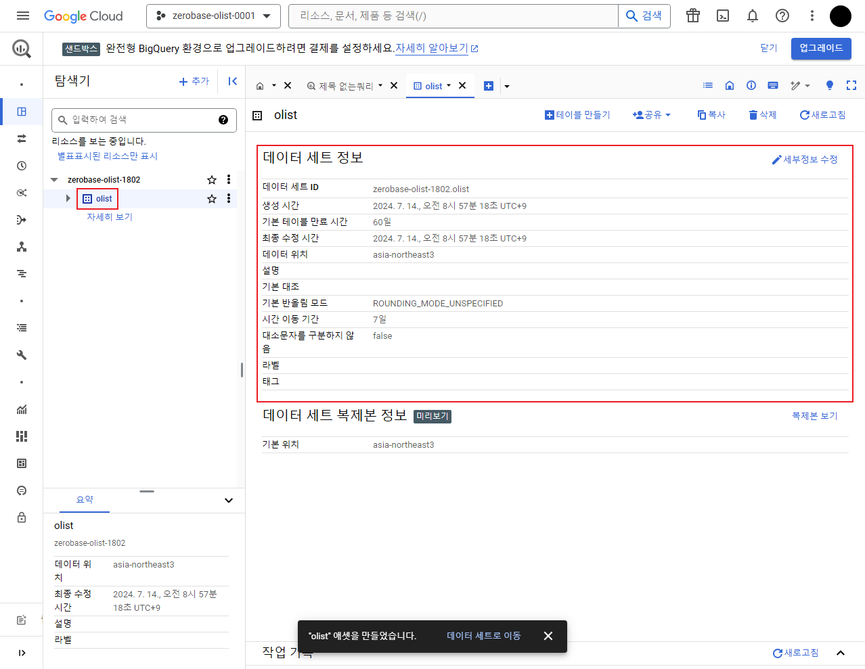Close the home tab
The height and width of the screenshot is (669, 865).
[288, 86]
